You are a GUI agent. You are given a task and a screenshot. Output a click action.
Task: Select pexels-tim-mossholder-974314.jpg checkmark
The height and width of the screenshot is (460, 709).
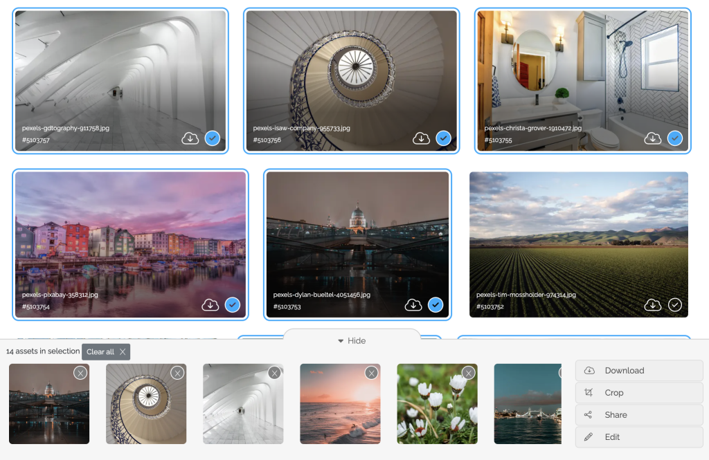[675, 305]
